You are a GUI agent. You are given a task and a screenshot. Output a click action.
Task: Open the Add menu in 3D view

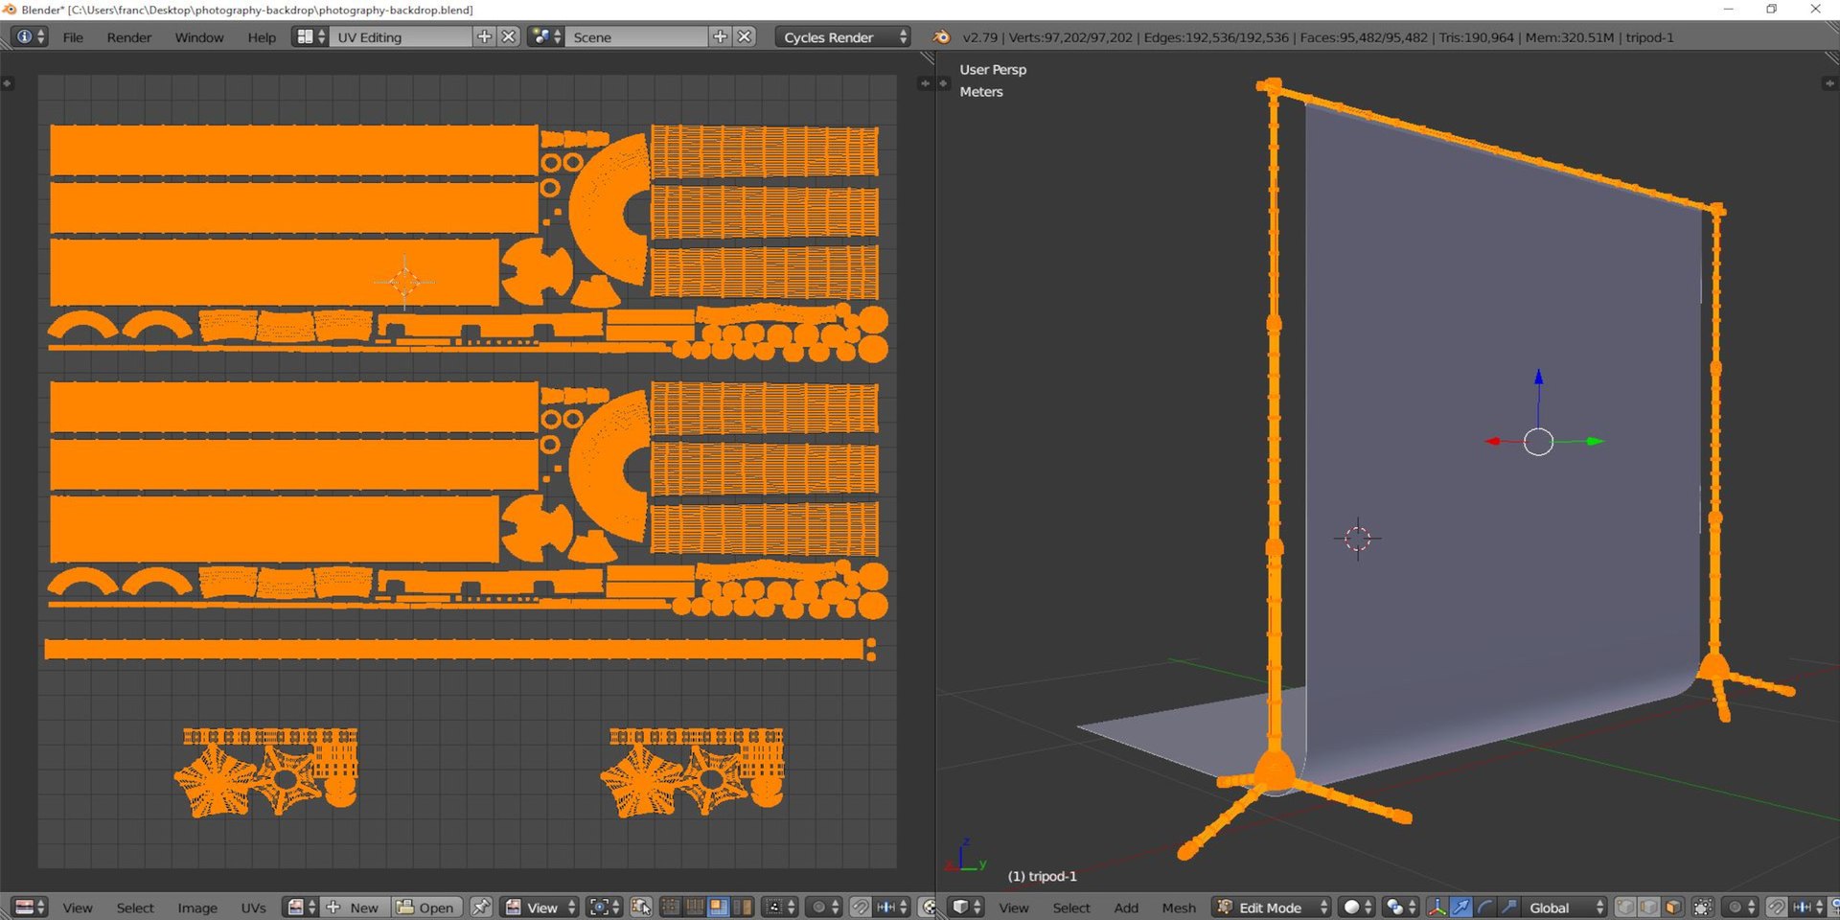tap(1126, 908)
